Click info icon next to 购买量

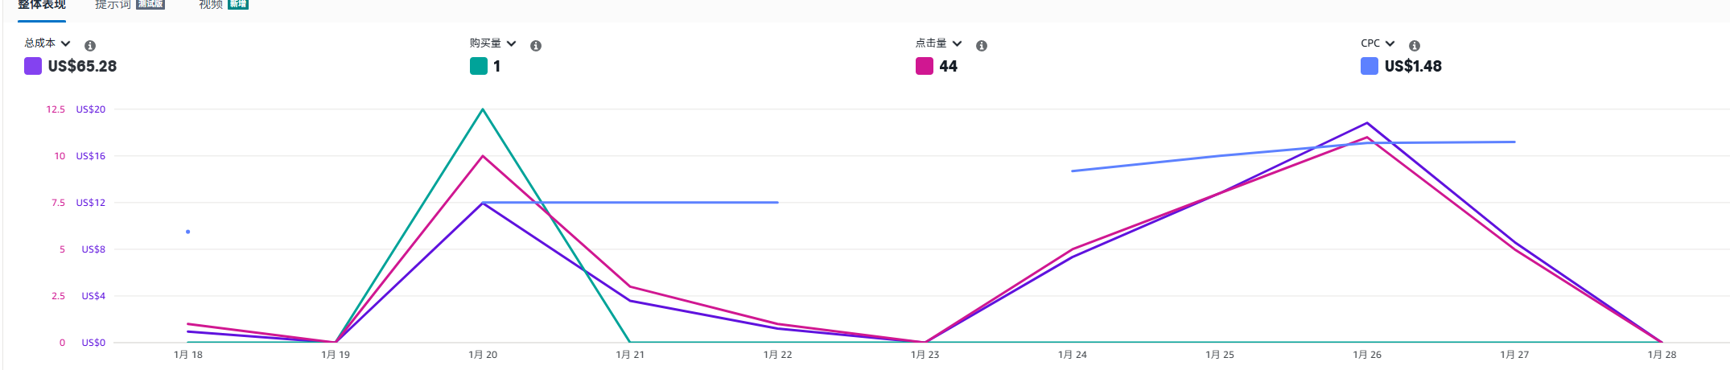click(x=536, y=46)
